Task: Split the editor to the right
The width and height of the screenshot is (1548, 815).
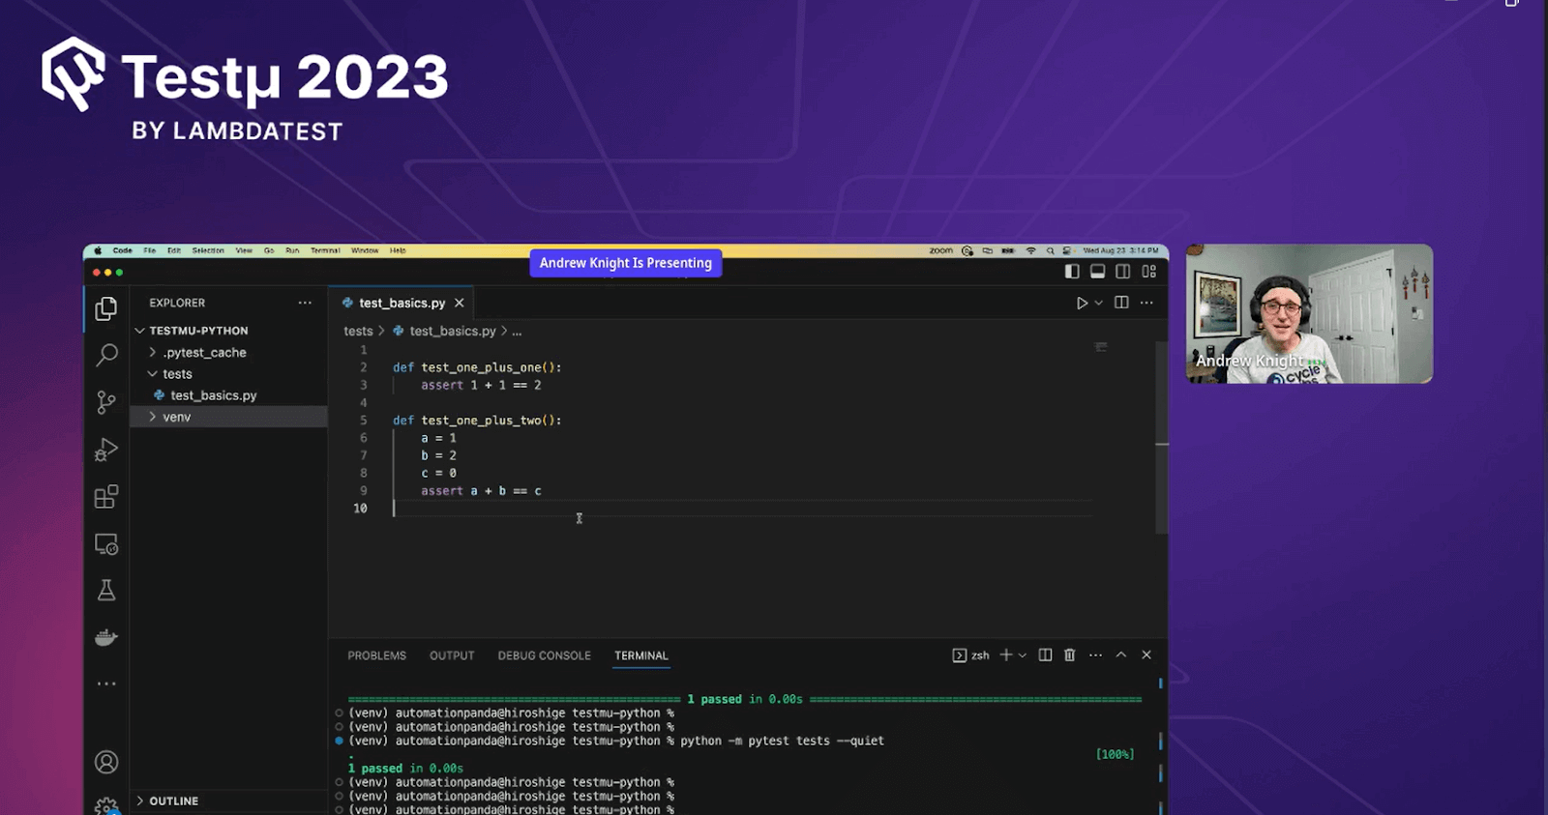Action: pos(1121,303)
